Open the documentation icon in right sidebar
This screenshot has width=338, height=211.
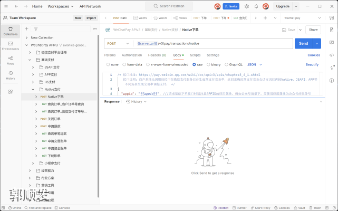(332, 30)
